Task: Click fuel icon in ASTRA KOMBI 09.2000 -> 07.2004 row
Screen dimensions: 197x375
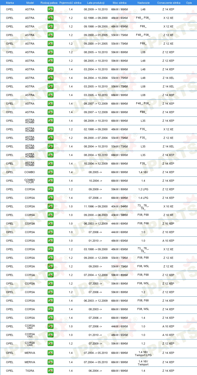Action: click(50, 138)
